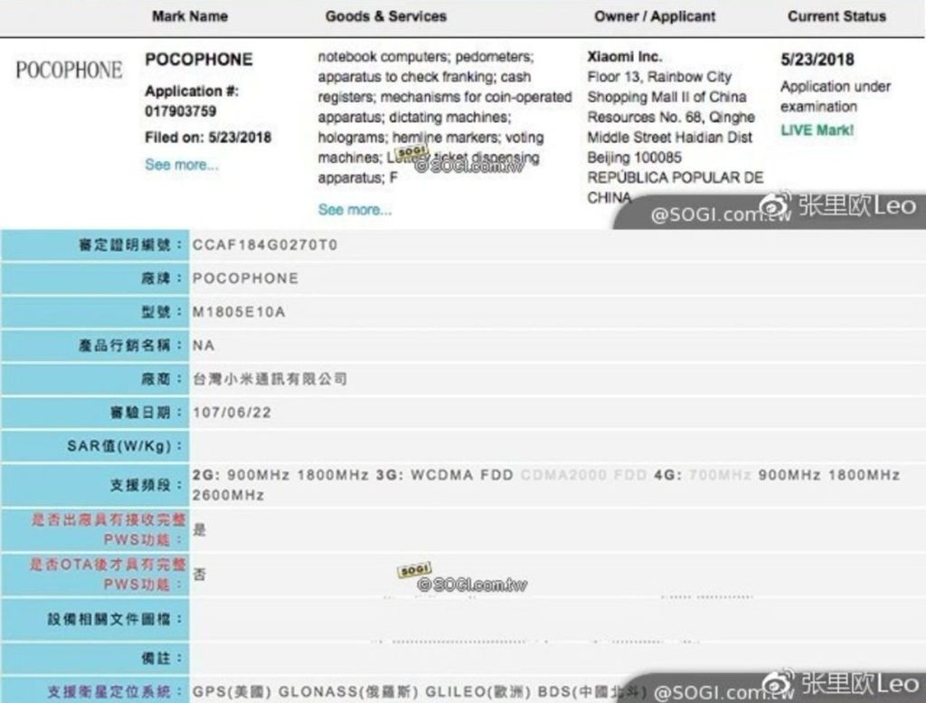This screenshot has width=926, height=703.
Task: Select the Owner / Applicant column header
Action: (655, 16)
